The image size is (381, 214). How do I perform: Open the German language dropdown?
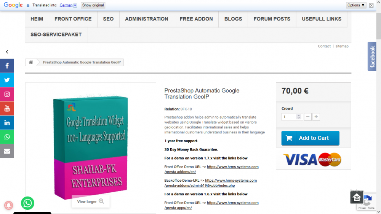[x=68, y=5]
